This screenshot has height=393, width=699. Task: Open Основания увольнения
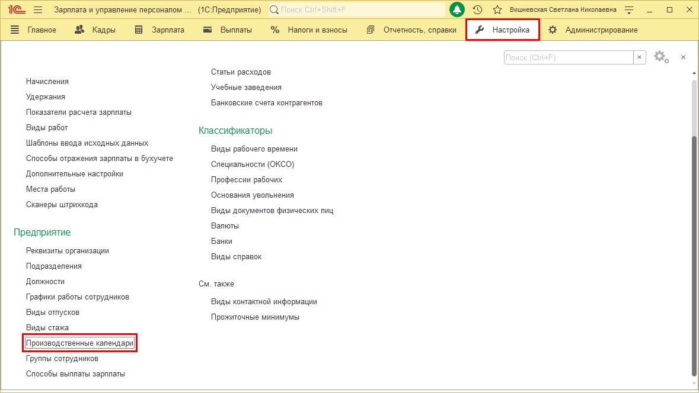click(253, 195)
